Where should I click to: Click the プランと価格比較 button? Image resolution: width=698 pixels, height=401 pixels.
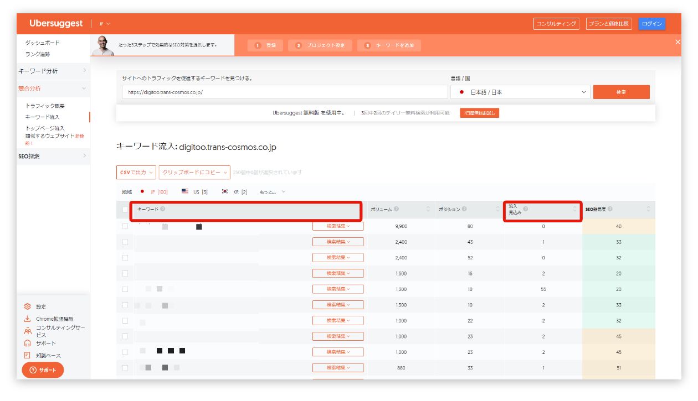[609, 24]
